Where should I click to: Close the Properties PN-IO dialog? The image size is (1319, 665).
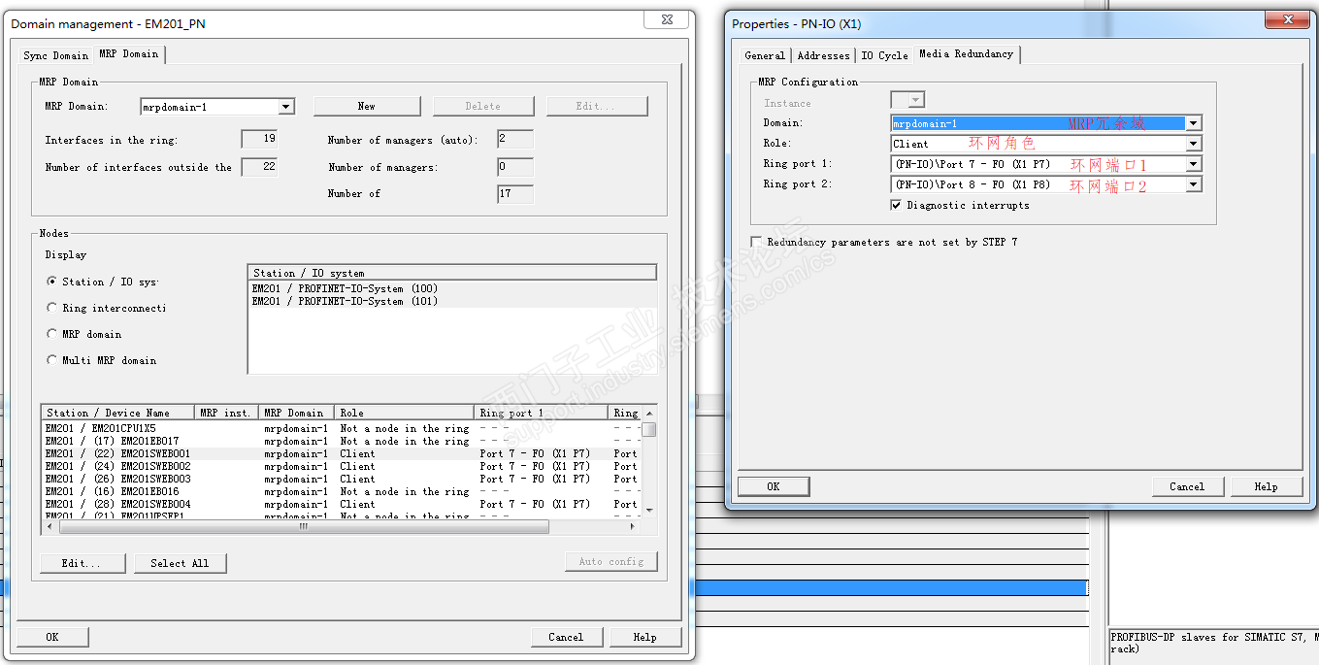(1287, 19)
